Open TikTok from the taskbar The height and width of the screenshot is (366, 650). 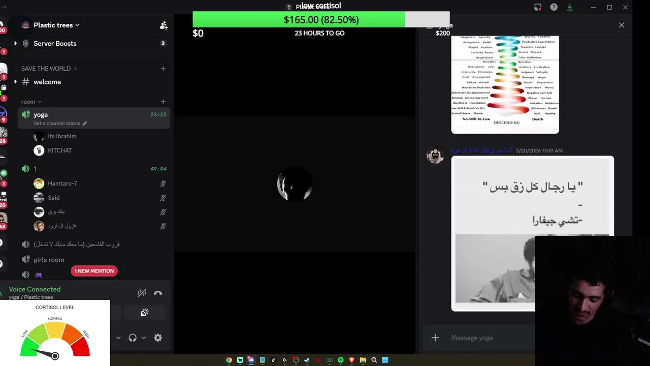273,360
